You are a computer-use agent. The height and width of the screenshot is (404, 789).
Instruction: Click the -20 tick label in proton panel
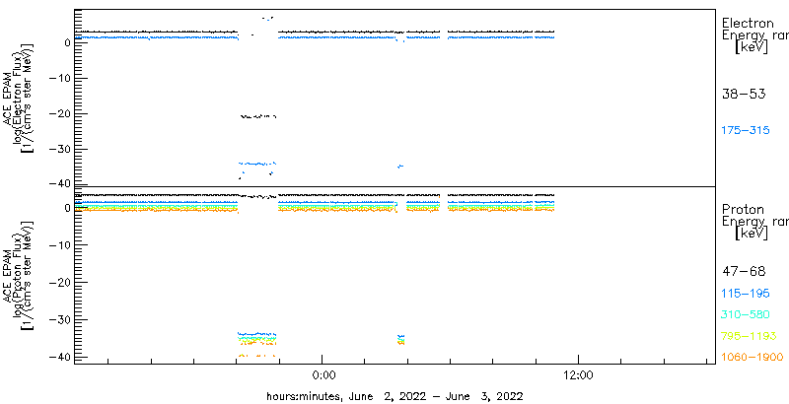pos(59,283)
